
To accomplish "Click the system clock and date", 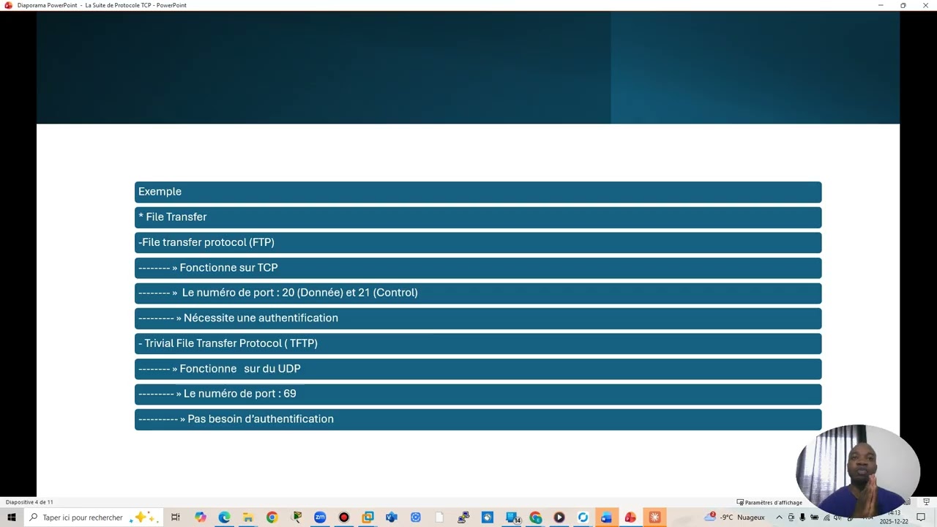I will coord(895,517).
